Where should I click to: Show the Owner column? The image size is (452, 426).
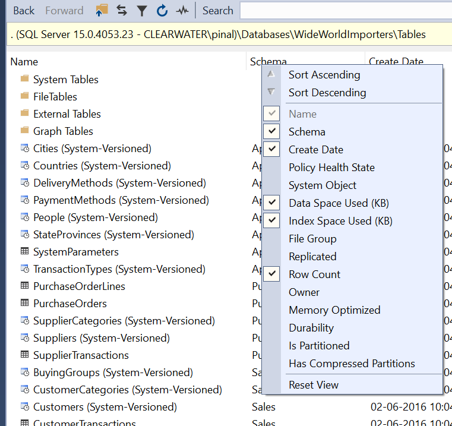pyautogui.click(x=304, y=292)
